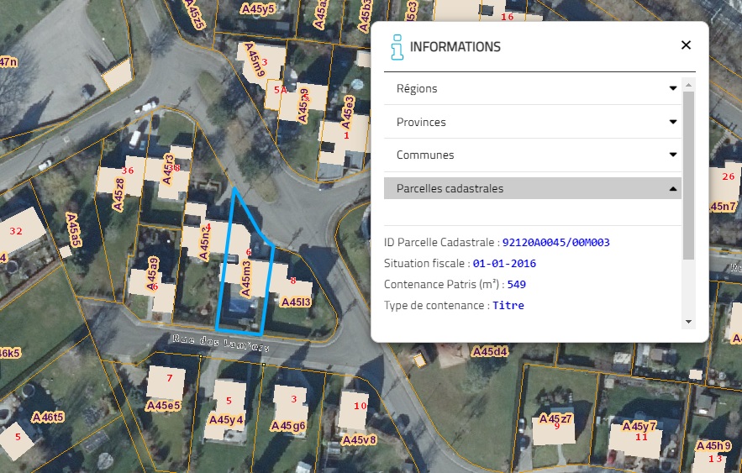Click the scrollbar up arrow in info panel
This screenshot has height=473, width=742.
pyautogui.click(x=689, y=85)
